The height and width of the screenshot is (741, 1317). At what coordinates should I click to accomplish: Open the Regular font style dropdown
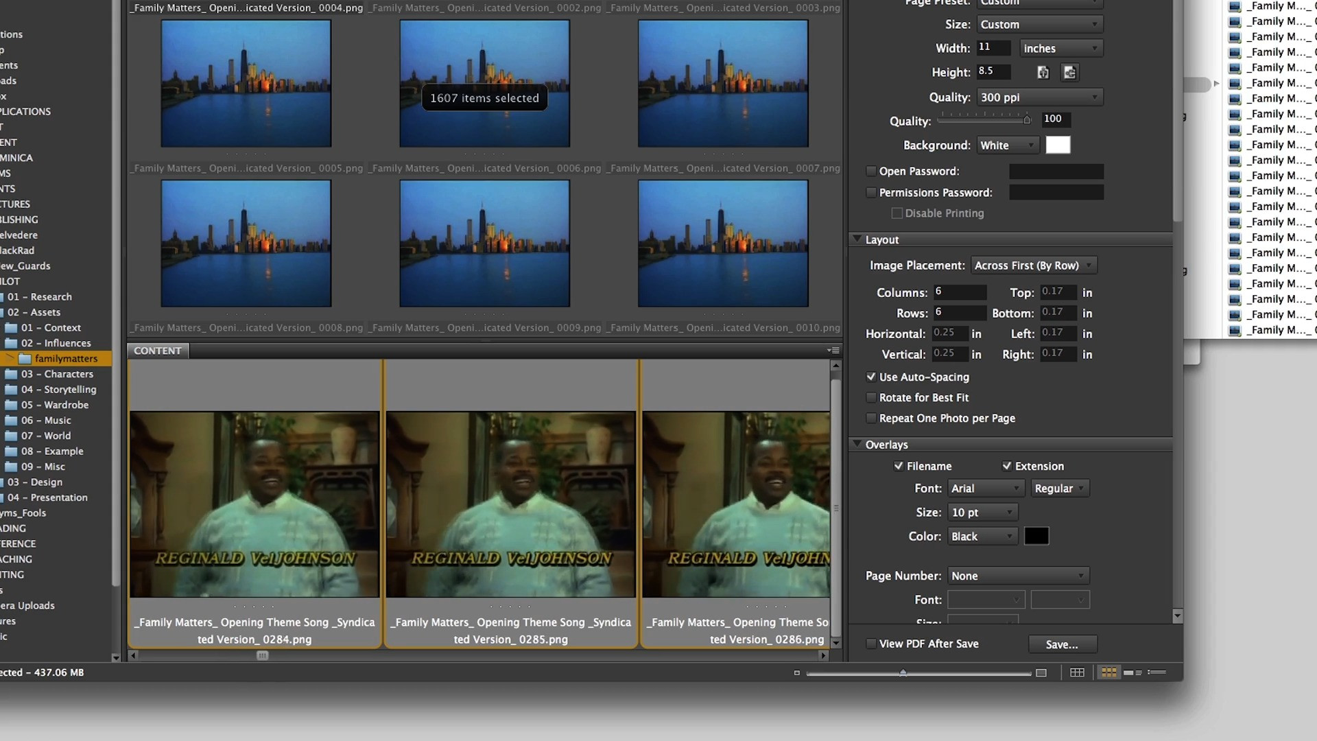tap(1060, 489)
